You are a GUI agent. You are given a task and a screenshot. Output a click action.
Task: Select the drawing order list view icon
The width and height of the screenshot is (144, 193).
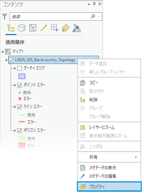click(11, 28)
